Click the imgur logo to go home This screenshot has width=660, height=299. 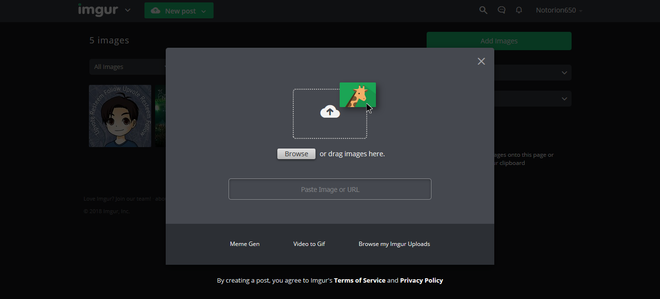coord(97,10)
